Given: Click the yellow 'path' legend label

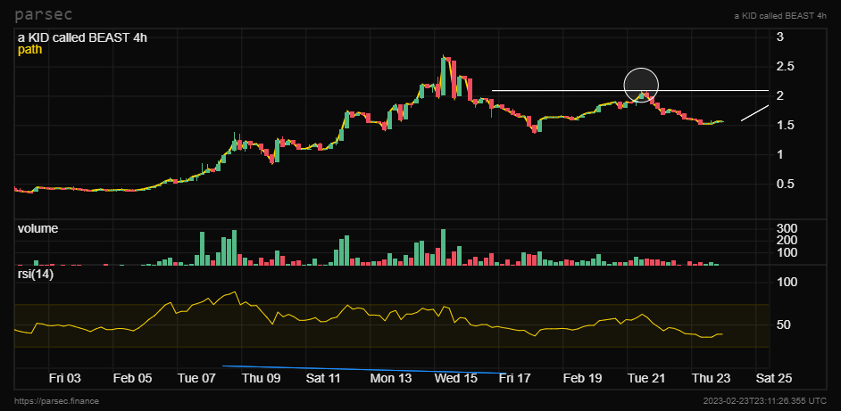Looking at the screenshot, I should [30, 50].
